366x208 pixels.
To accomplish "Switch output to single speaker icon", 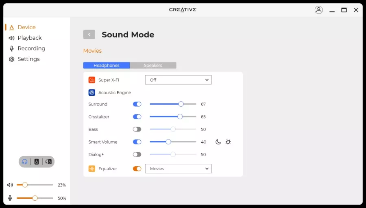I will tap(37, 162).
